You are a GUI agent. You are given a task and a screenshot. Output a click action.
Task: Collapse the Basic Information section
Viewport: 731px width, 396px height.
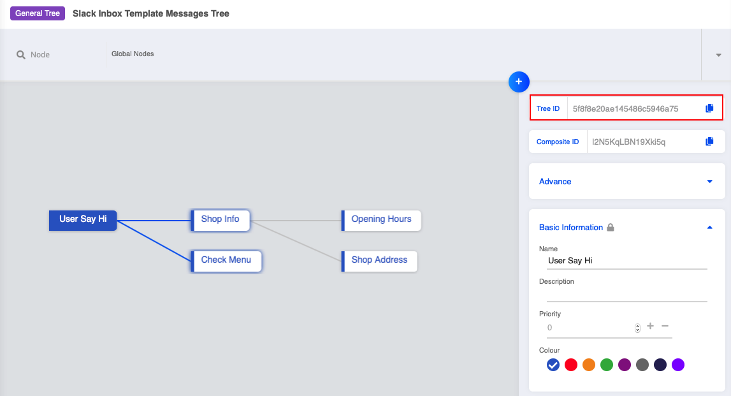pos(709,227)
